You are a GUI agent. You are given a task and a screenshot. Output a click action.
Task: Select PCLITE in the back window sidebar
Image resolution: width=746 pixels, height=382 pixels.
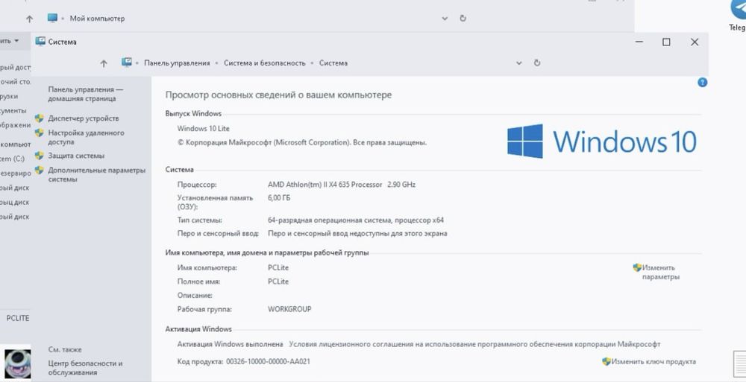pyautogui.click(x=18, y=318)
